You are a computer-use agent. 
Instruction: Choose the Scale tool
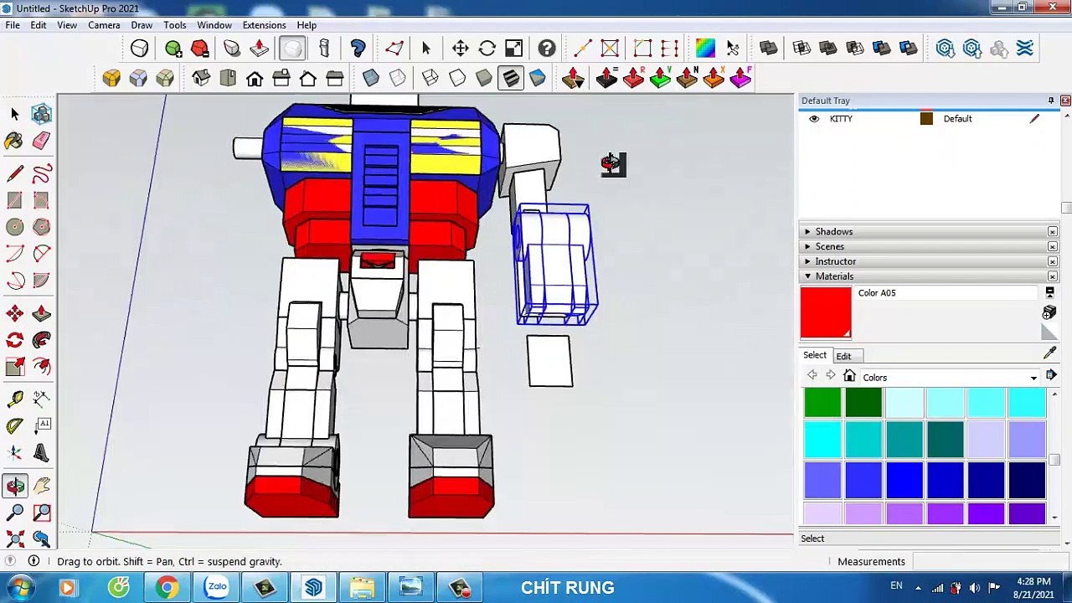click(14, 367)
